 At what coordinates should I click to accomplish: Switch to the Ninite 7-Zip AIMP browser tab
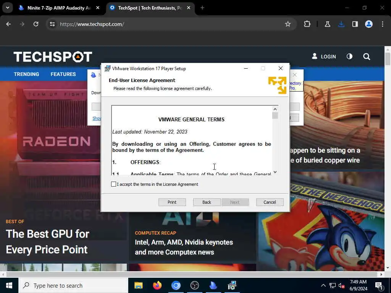pyautogui.click(x=59, y=8)
